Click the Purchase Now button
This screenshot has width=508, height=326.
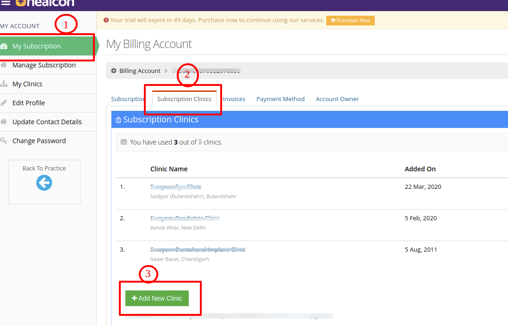[x=350, y=20]
